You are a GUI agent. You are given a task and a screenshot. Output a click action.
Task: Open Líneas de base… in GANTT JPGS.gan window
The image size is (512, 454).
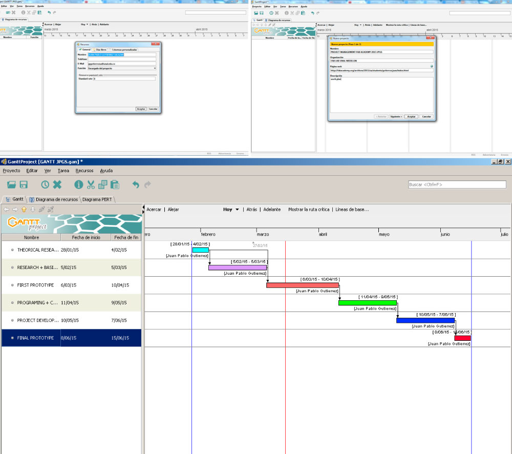[x=352, y=210]
